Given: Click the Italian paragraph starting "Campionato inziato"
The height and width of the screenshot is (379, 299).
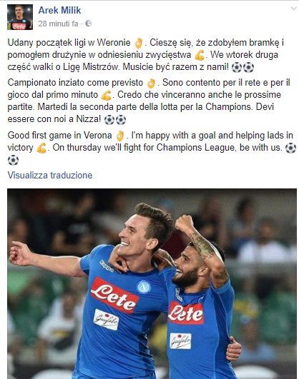Looking at the screenshot, I should point(149,101).
